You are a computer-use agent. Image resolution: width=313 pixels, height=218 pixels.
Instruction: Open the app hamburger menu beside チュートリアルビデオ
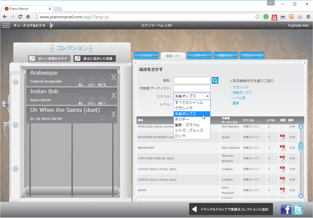coord(6,25)
